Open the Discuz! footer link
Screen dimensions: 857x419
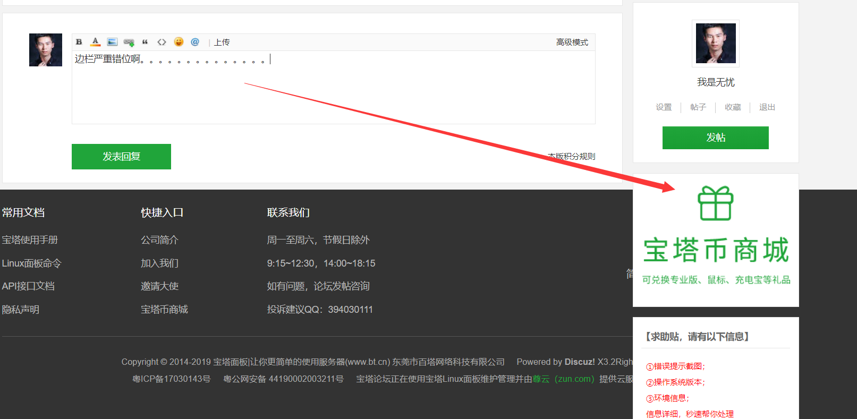tap(580, 362)
